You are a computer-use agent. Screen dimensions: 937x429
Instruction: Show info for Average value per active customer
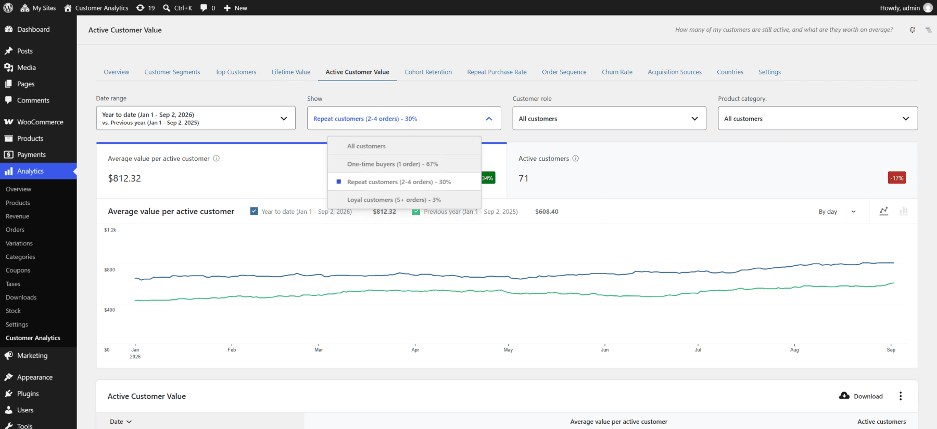click(x=217, y=159)
